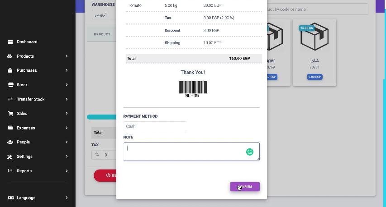Click the Products boxes icon
The image size is (386, 207).
[10, 56]
